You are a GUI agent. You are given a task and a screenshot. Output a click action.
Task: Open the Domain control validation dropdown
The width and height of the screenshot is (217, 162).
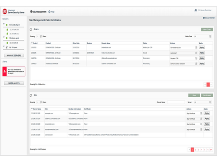tap(184, 64)
